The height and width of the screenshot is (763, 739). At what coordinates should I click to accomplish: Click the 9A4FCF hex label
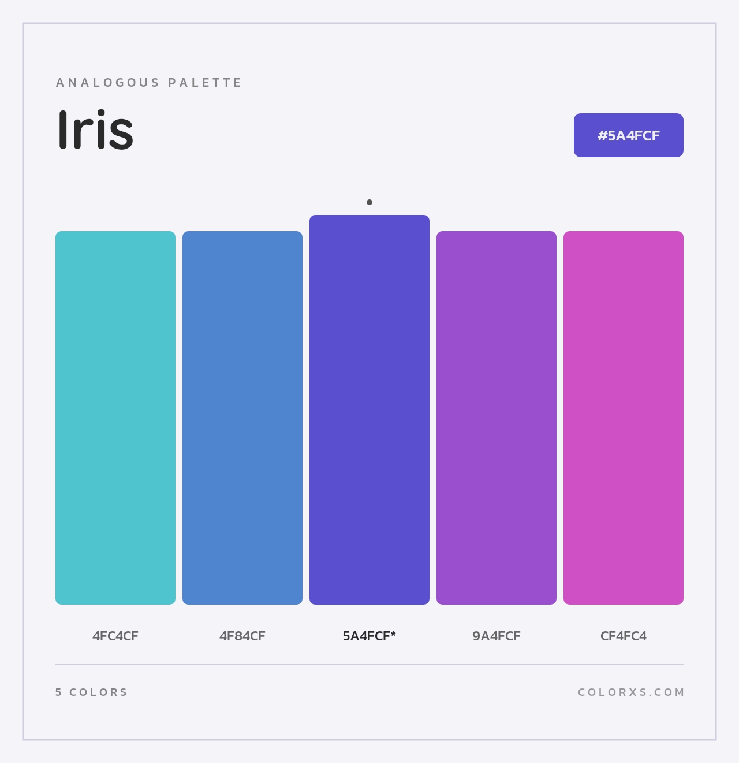(x=497, y=636)
